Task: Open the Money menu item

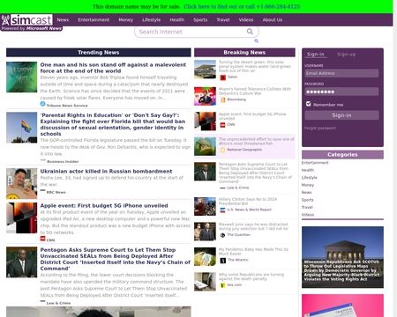Action: (x=126, y=20)
